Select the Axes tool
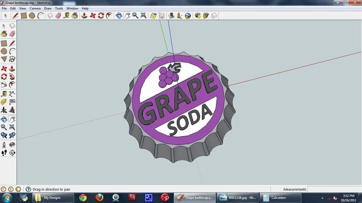362x203 pixels. (4, 110)
